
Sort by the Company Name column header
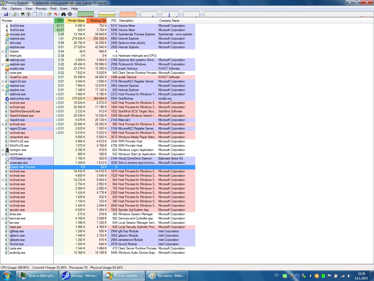coord(177,21)
